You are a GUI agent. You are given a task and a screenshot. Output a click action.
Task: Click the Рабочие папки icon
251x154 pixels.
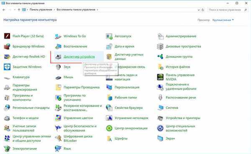click(x=110, y=98)
